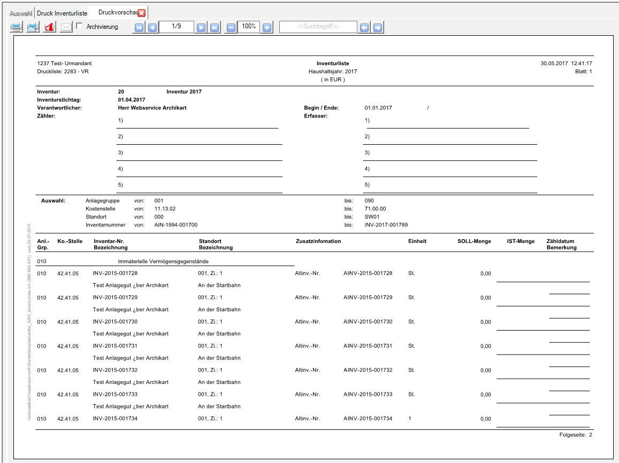This screenshot has width=619, height=463.
Task: Click the 100% zoom level field
Action: click(x=249, y=27)
